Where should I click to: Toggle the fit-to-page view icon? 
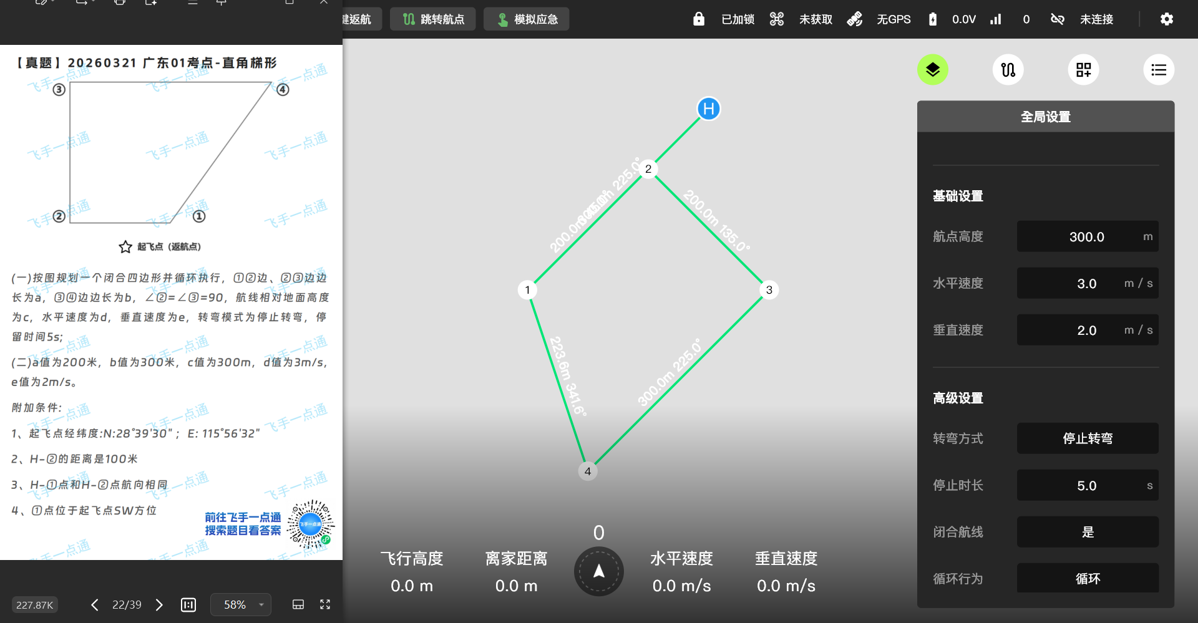pyautogui.click(x=188, y=605)
